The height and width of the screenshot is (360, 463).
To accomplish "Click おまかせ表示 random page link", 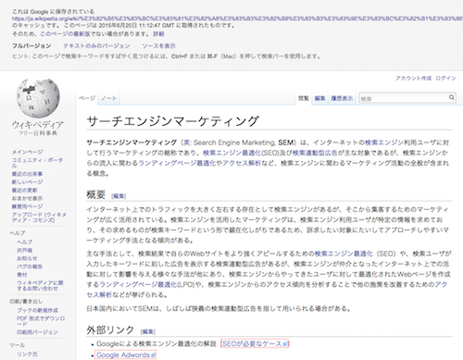I will coord(27,198).
